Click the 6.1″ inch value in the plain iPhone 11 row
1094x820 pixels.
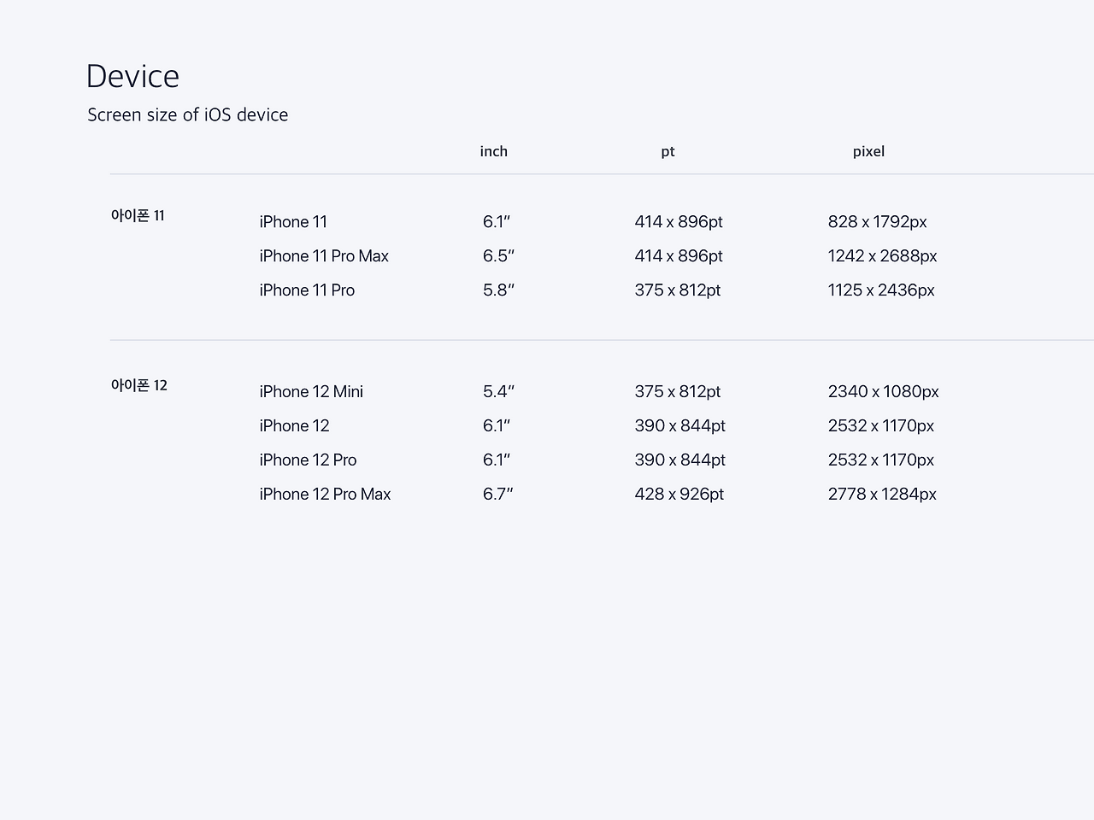[497, 222]
